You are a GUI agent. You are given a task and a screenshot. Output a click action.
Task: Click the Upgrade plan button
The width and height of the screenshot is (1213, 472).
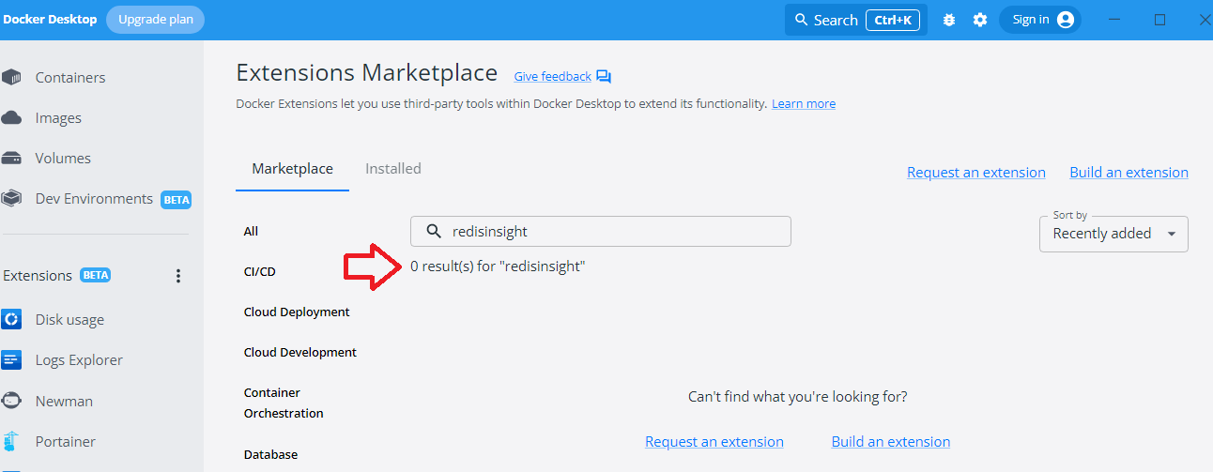pyautogui.click(x=155, y=20)
